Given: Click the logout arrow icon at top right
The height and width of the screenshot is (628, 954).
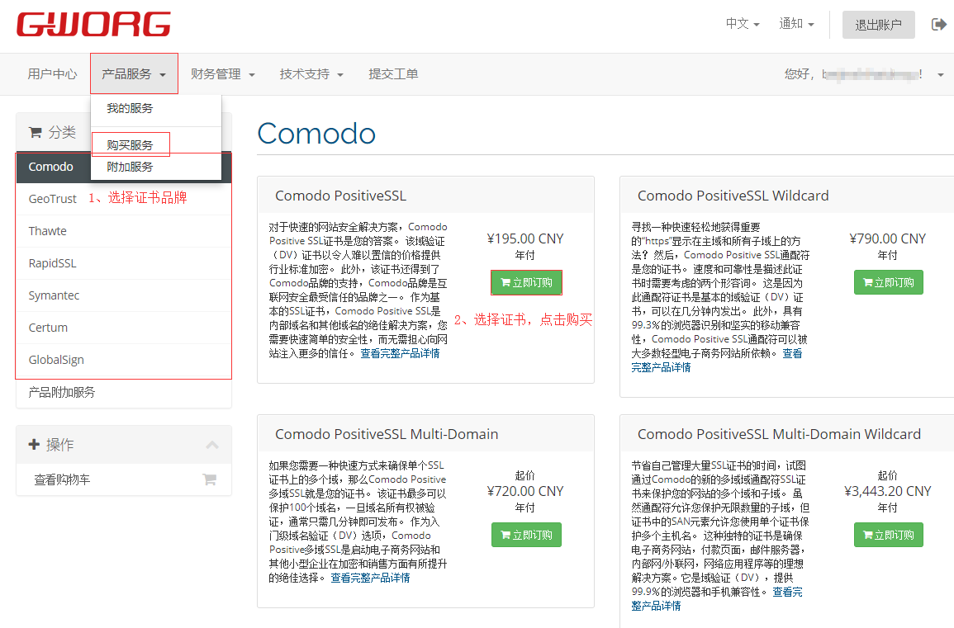Looking at the screenshot, I should (939, 24).
